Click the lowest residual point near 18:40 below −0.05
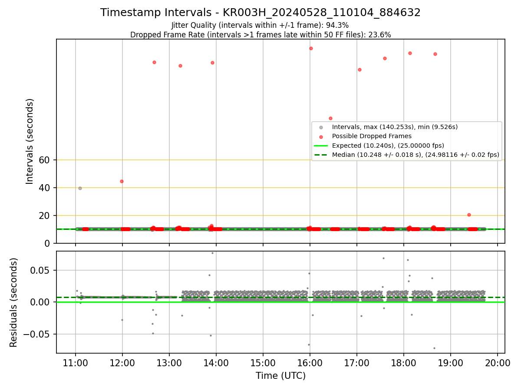Image resolution: width=521 pixels, height=391 pixels. coord(434,348)
